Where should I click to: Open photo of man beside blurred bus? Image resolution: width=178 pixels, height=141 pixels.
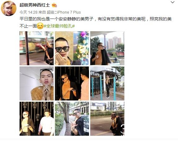click(x=37, y=48)
